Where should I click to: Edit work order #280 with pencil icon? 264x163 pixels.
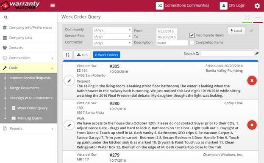69,125
